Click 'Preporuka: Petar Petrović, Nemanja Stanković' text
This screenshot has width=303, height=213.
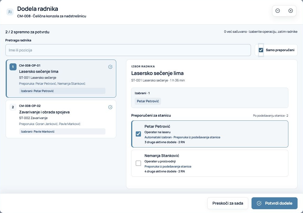pyautogui.click(x=52, y=84)
